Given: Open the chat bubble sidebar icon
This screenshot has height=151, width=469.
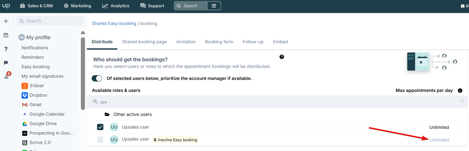Looking at the screenshot, I should tap(6, 63).
